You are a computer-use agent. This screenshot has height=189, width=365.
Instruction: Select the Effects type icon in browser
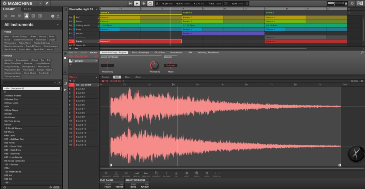[33, 16]
